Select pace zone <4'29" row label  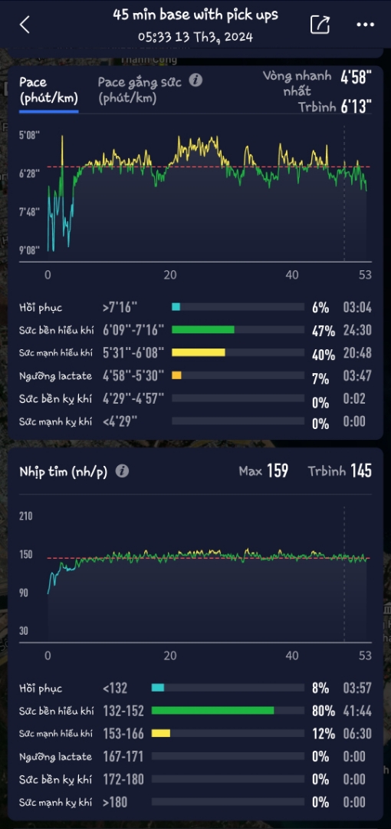[120, 421]
